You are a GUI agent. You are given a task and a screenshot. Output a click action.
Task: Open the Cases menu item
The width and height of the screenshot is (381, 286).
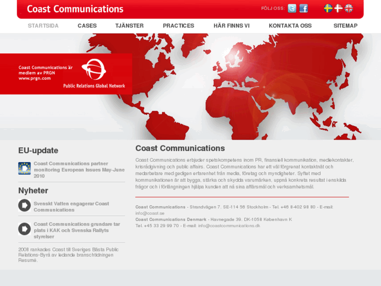pyautogui.click(x=87, y=26)
